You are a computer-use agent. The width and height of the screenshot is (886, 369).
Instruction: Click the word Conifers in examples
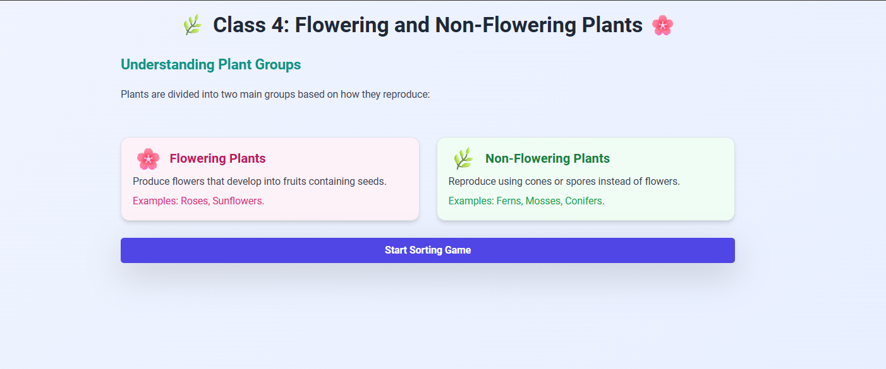[585, 201]
